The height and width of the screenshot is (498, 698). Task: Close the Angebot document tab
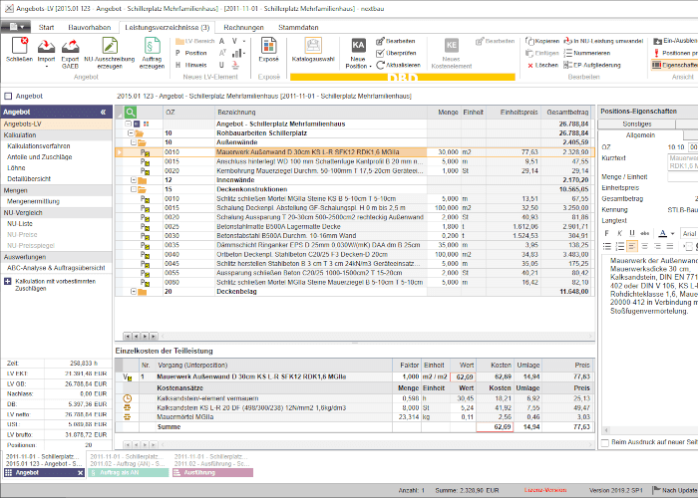coord(80,473)
